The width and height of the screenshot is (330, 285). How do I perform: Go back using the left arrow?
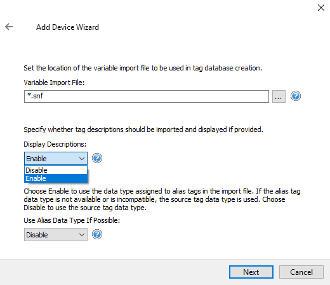click(9, 27)
